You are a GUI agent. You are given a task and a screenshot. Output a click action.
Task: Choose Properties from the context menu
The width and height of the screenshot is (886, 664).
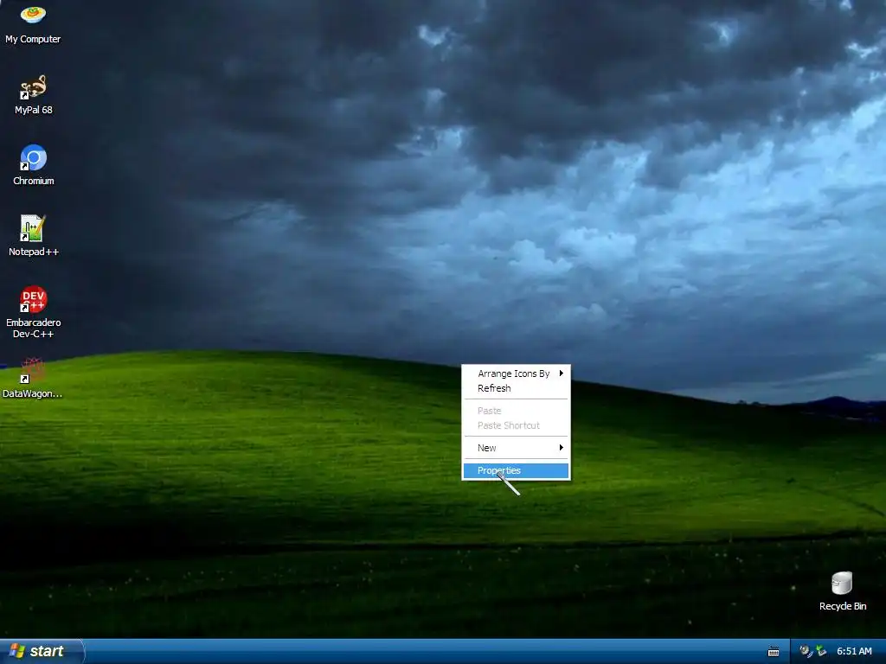516,470
